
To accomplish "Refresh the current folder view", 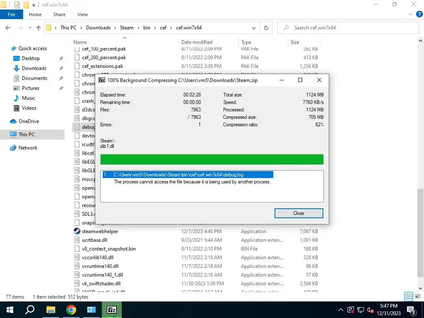I will coord(266,28).
